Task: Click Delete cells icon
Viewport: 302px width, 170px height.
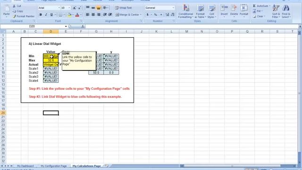Action: [x=234, y=8]
